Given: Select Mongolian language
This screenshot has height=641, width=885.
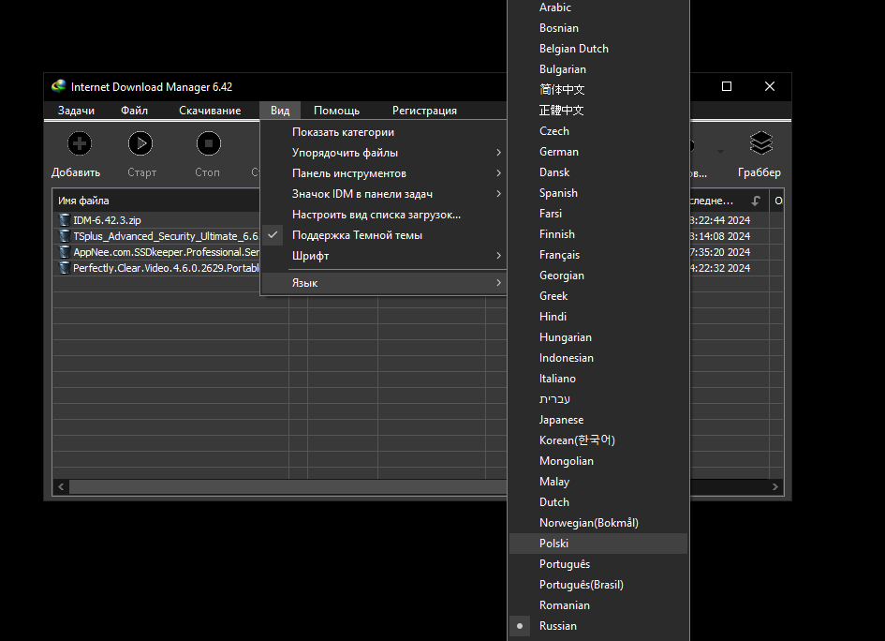Looking at the screenshot, I should 598,461.
